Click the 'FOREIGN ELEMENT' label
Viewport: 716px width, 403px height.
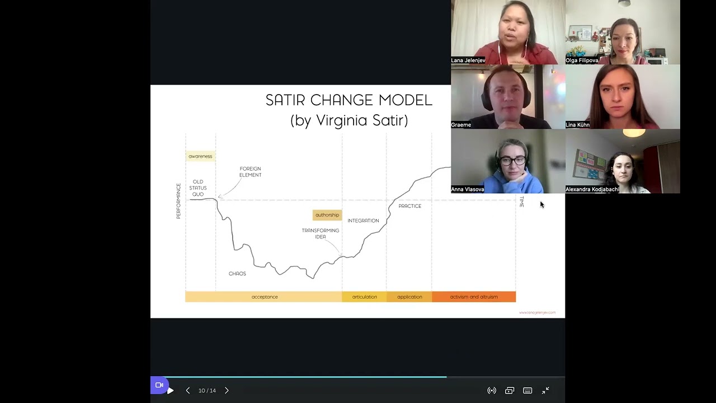click(250, 172)
